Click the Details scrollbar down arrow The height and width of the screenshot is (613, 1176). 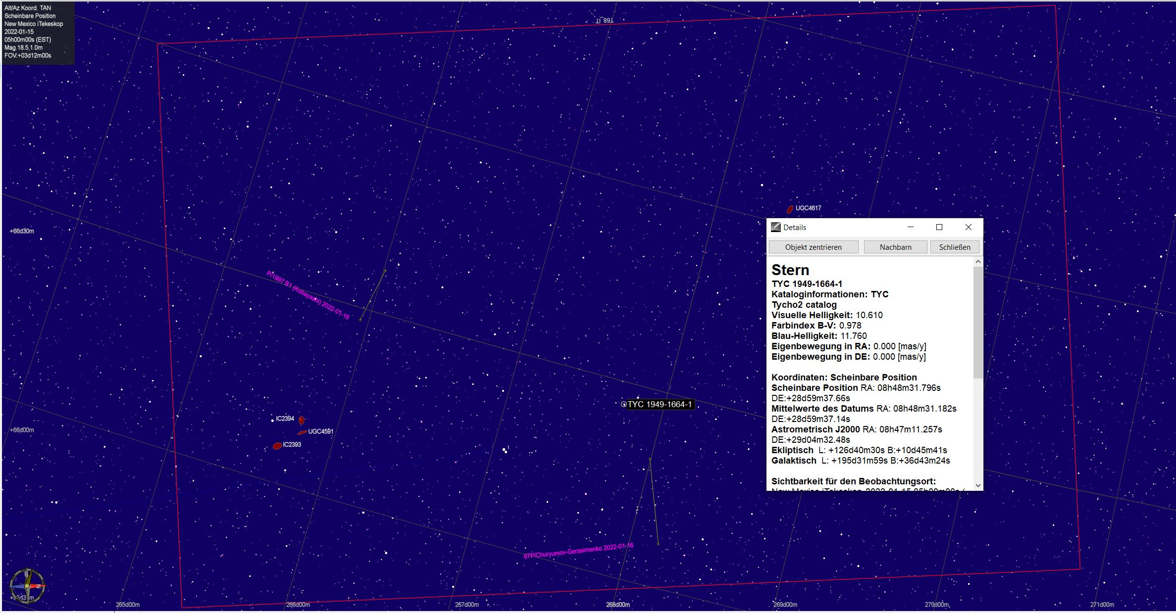click(978, 485)
